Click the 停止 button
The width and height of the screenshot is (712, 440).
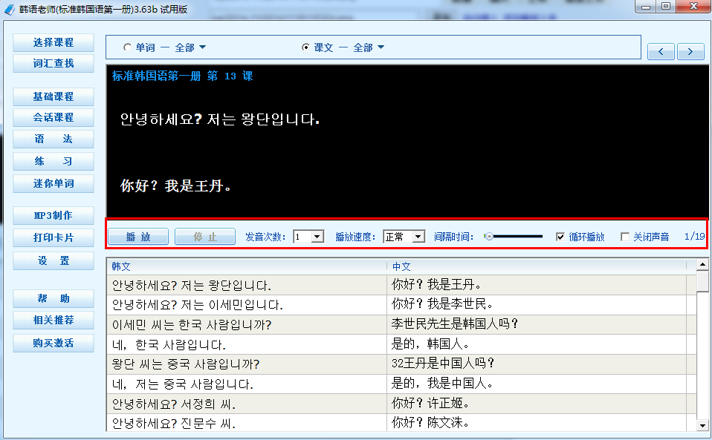205,237
